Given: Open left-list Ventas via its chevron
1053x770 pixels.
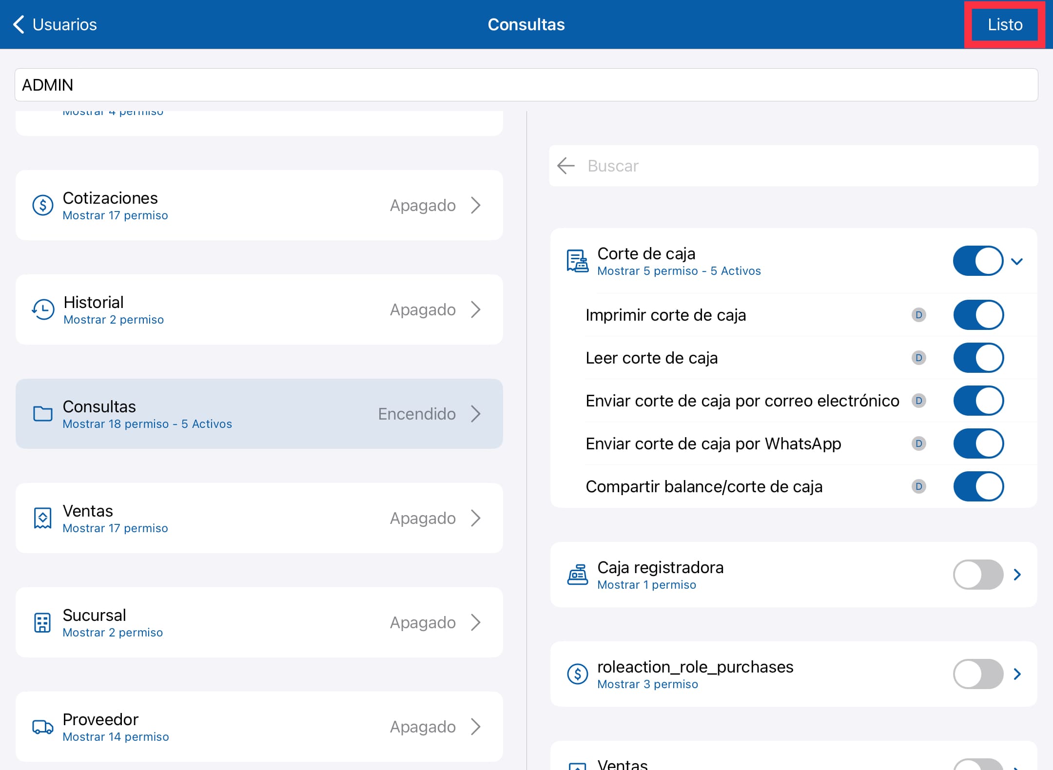Looking at the screenshot, I should [476, 518].
